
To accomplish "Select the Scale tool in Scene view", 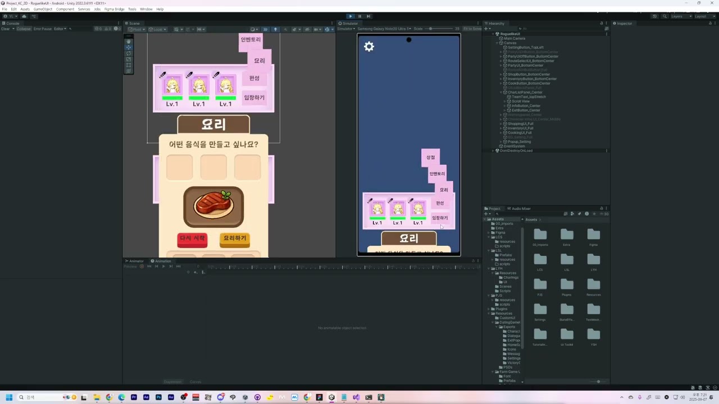I will pyautogui.click(x=129, y=59).
